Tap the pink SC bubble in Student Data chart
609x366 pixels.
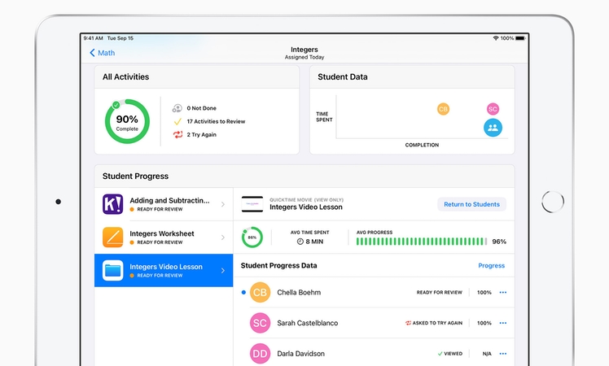(493, 109)
